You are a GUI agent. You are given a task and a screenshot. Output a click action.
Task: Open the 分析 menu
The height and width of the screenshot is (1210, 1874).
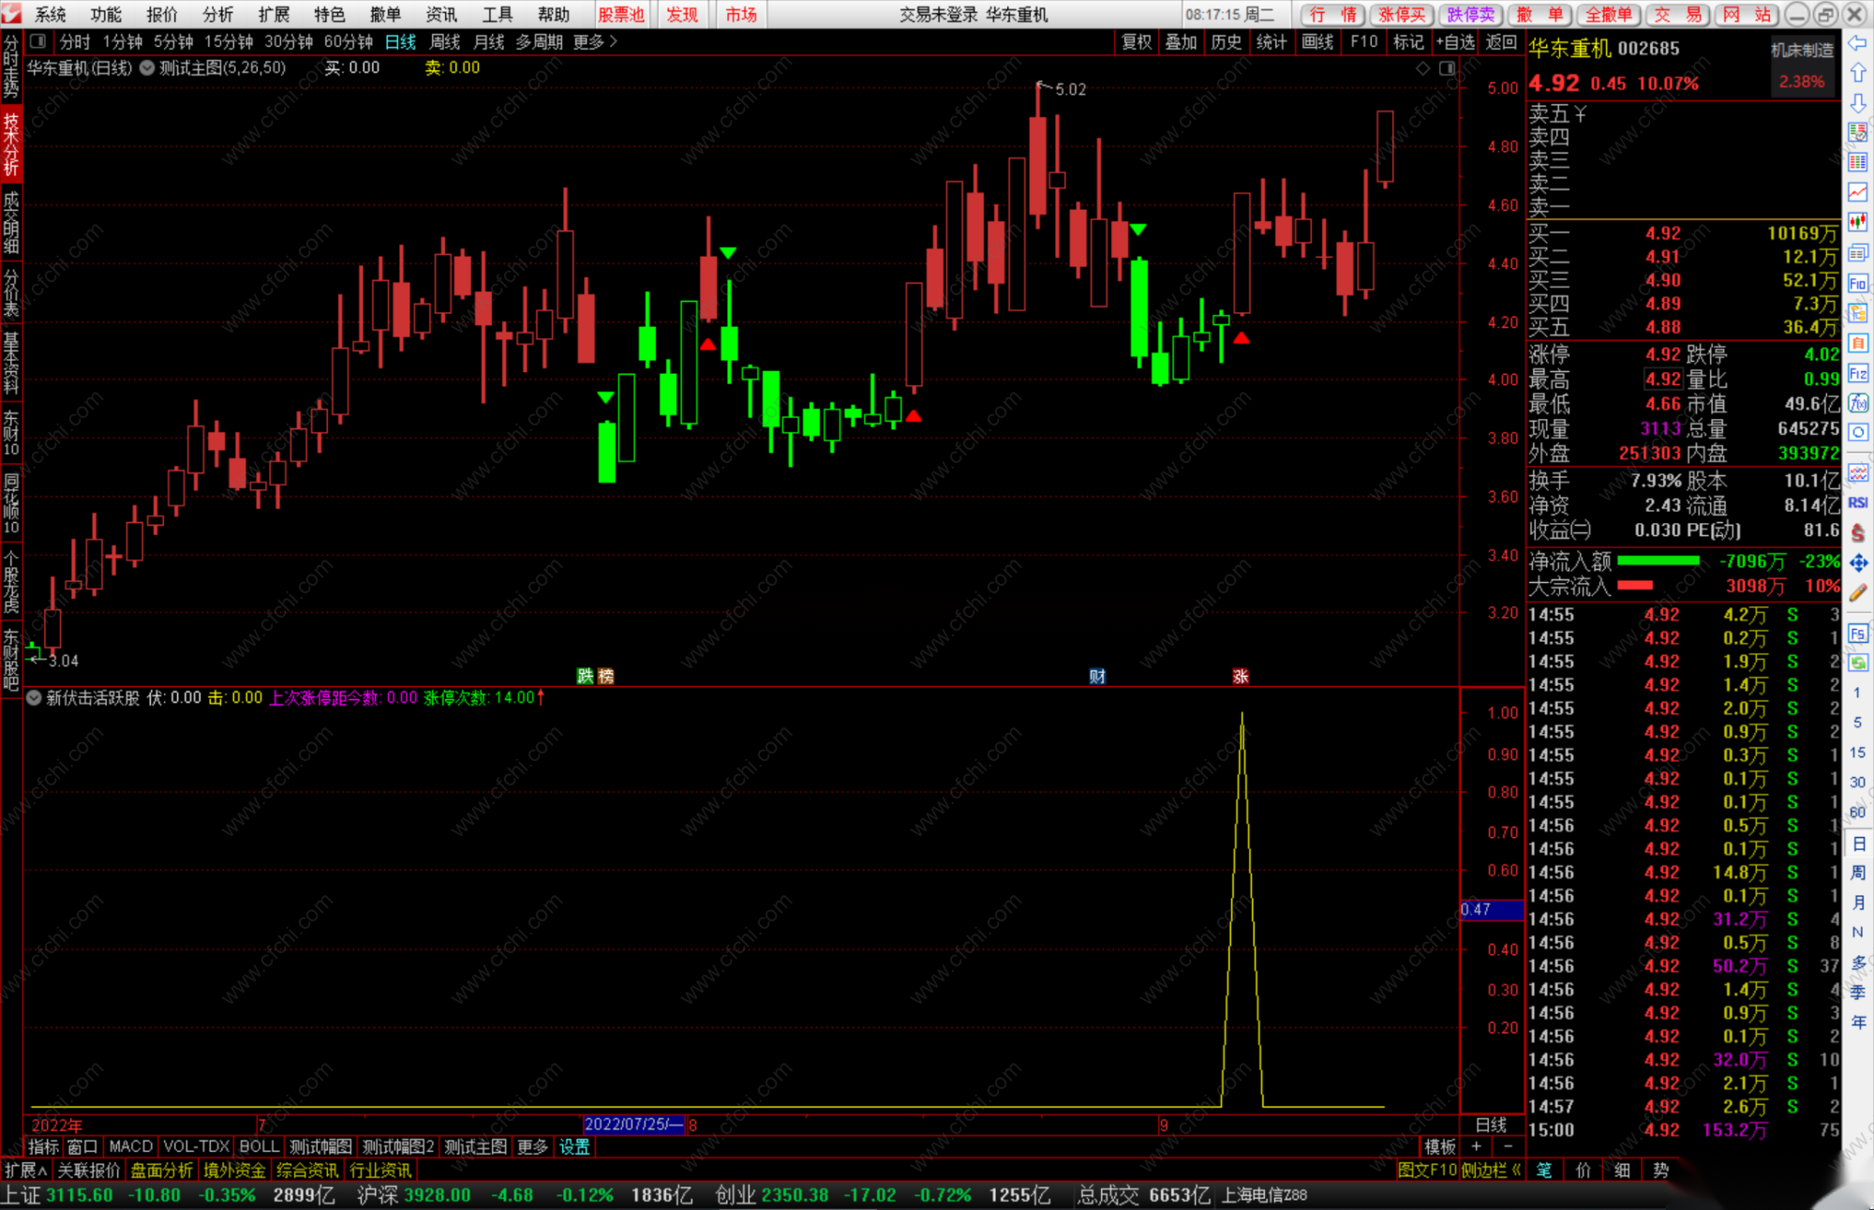[217, 14]
